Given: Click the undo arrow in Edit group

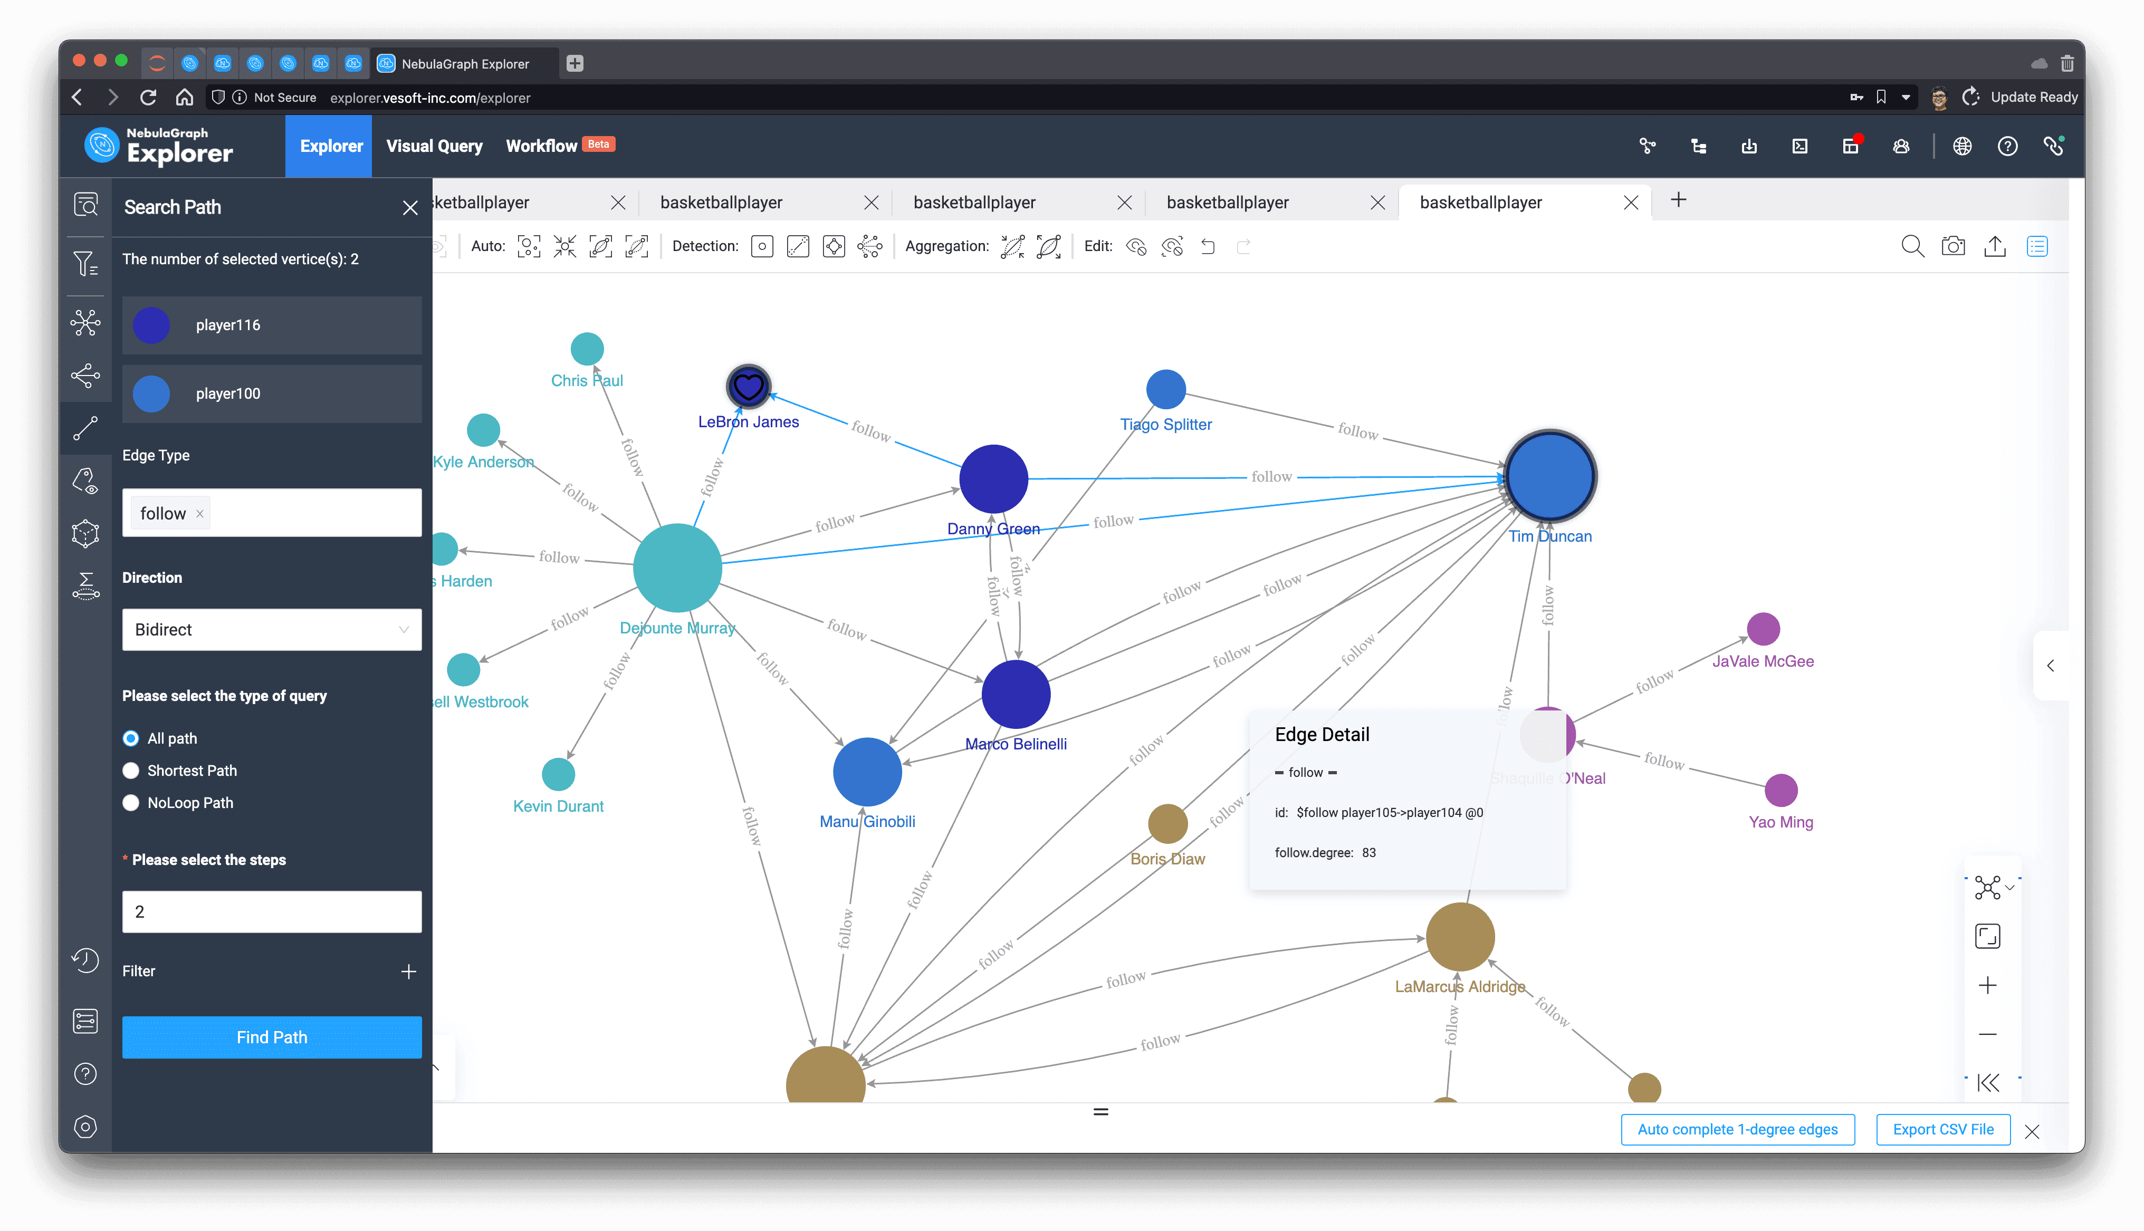Looking at the screenshot, I should coord(1208,246).
